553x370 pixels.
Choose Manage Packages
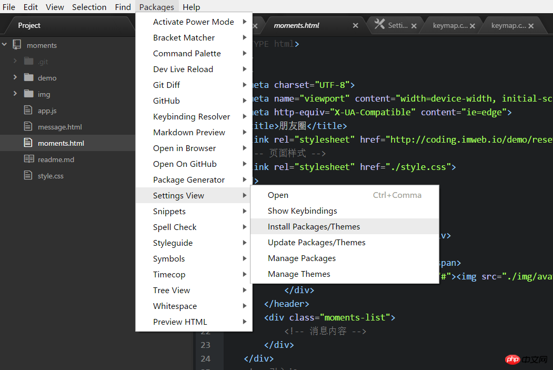coord(345,258)
